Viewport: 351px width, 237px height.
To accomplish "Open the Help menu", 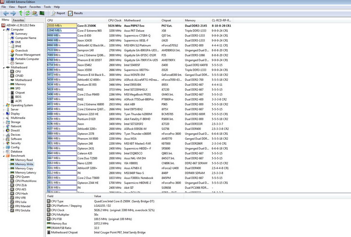I will pyautogui.click(x=57, y=7).
